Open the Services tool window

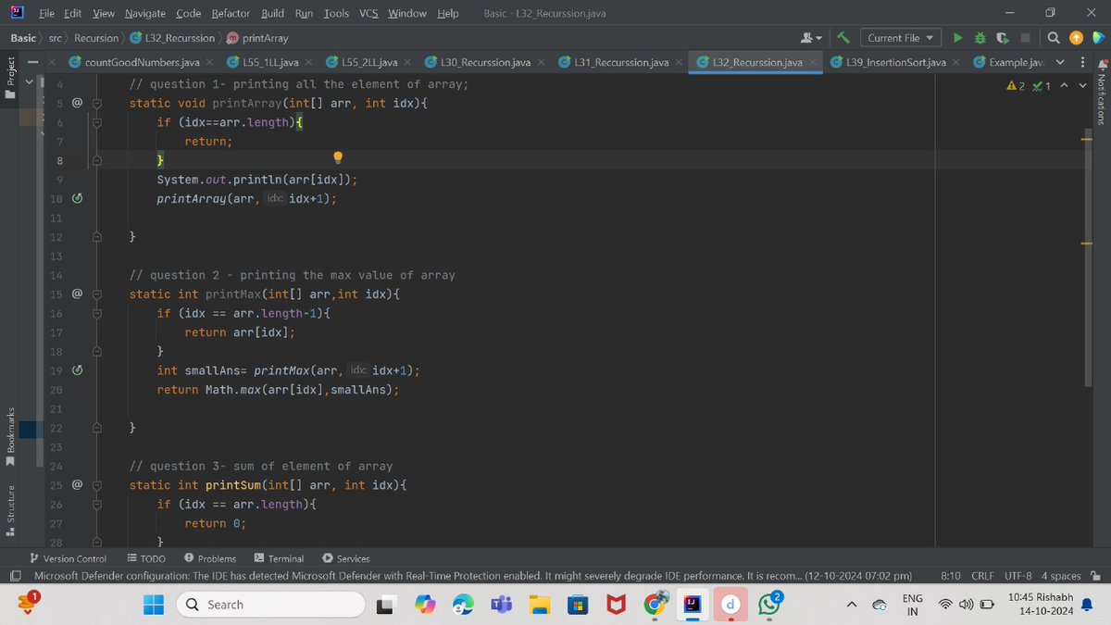(x=346, y=558)
